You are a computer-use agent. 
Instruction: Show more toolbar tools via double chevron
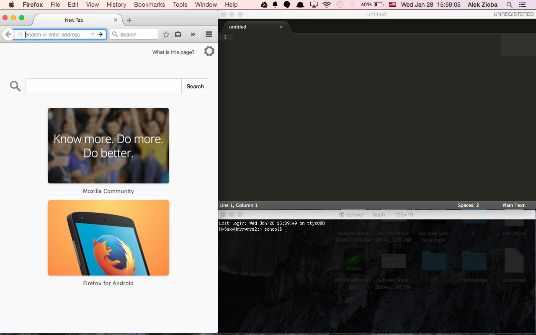[193, 34]
